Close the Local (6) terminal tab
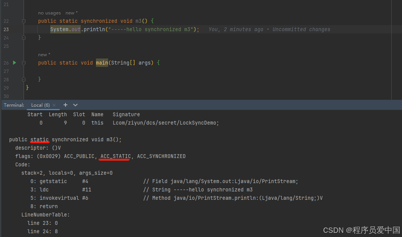This screenshot has width=402, height=237. tap(54, 105)
